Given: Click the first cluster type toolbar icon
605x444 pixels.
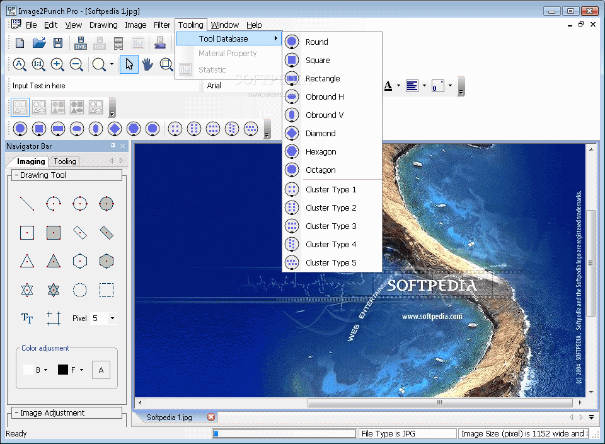Looking at the screenshot, I should coord(175,129).
